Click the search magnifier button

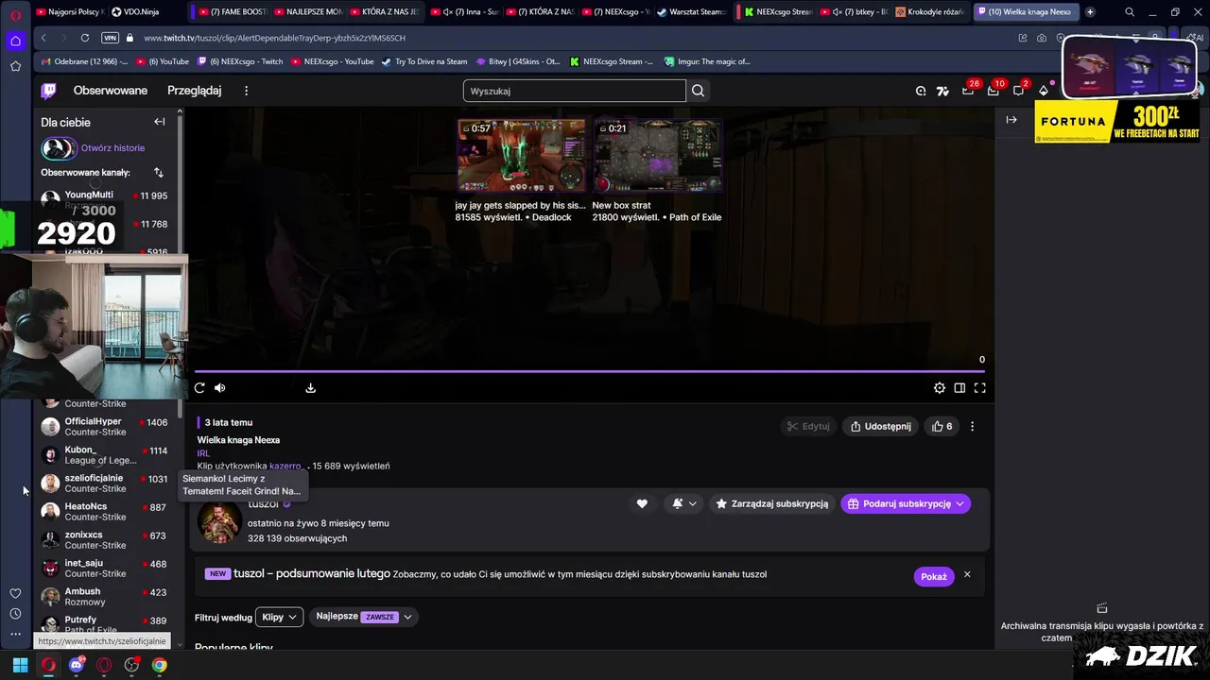698,91
